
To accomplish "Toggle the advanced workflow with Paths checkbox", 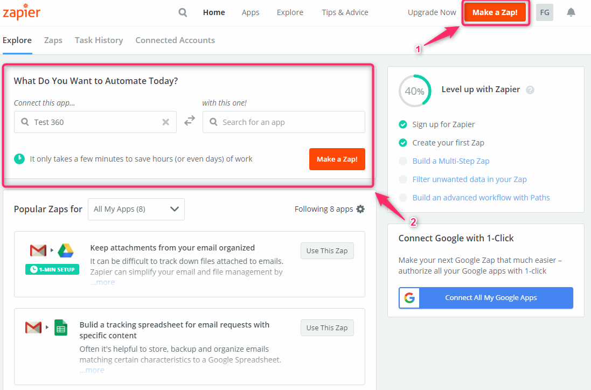I will tap(403, 198).
